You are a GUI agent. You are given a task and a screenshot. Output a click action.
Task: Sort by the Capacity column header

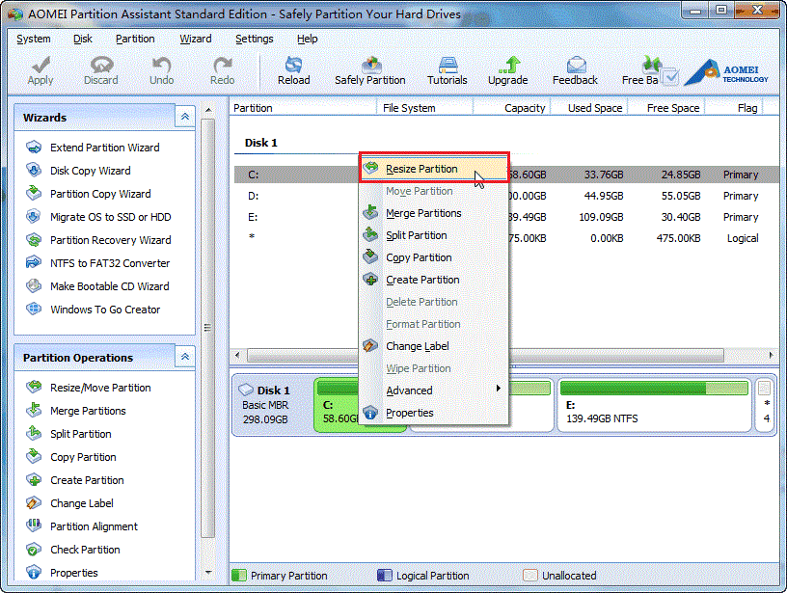(512, 108)
